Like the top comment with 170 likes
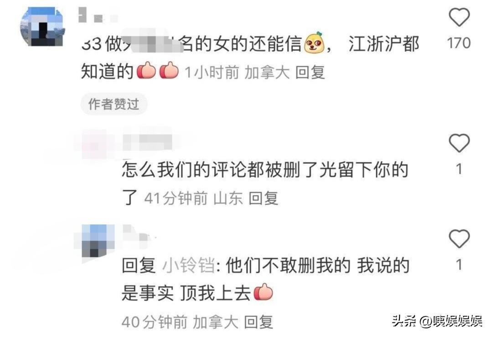 pyautogui.click(x=459, y=17)
